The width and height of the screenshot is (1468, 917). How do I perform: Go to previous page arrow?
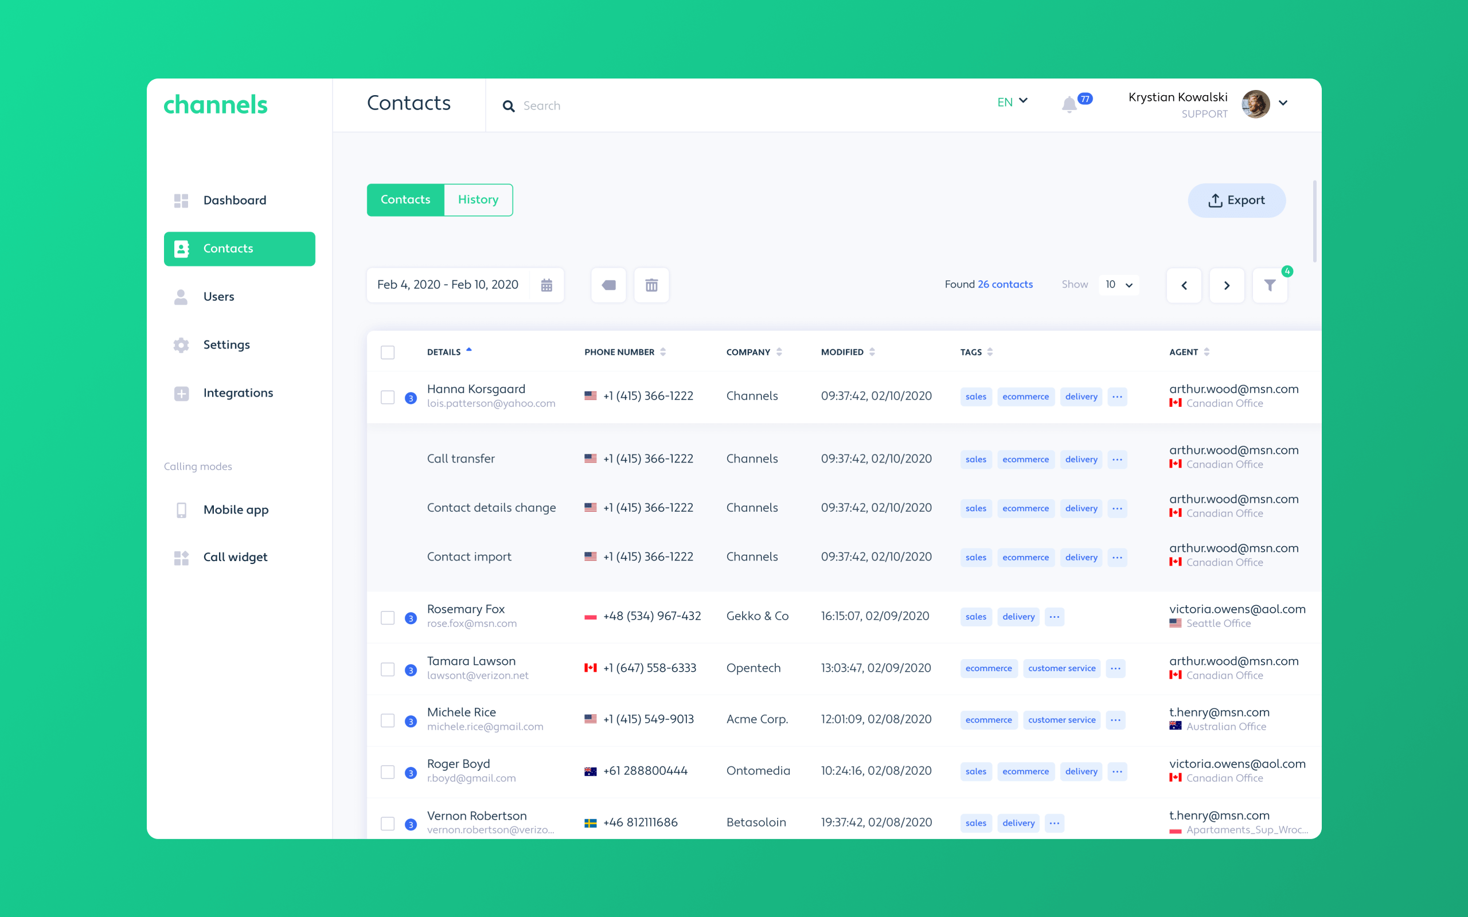(x=1184, y=285)
